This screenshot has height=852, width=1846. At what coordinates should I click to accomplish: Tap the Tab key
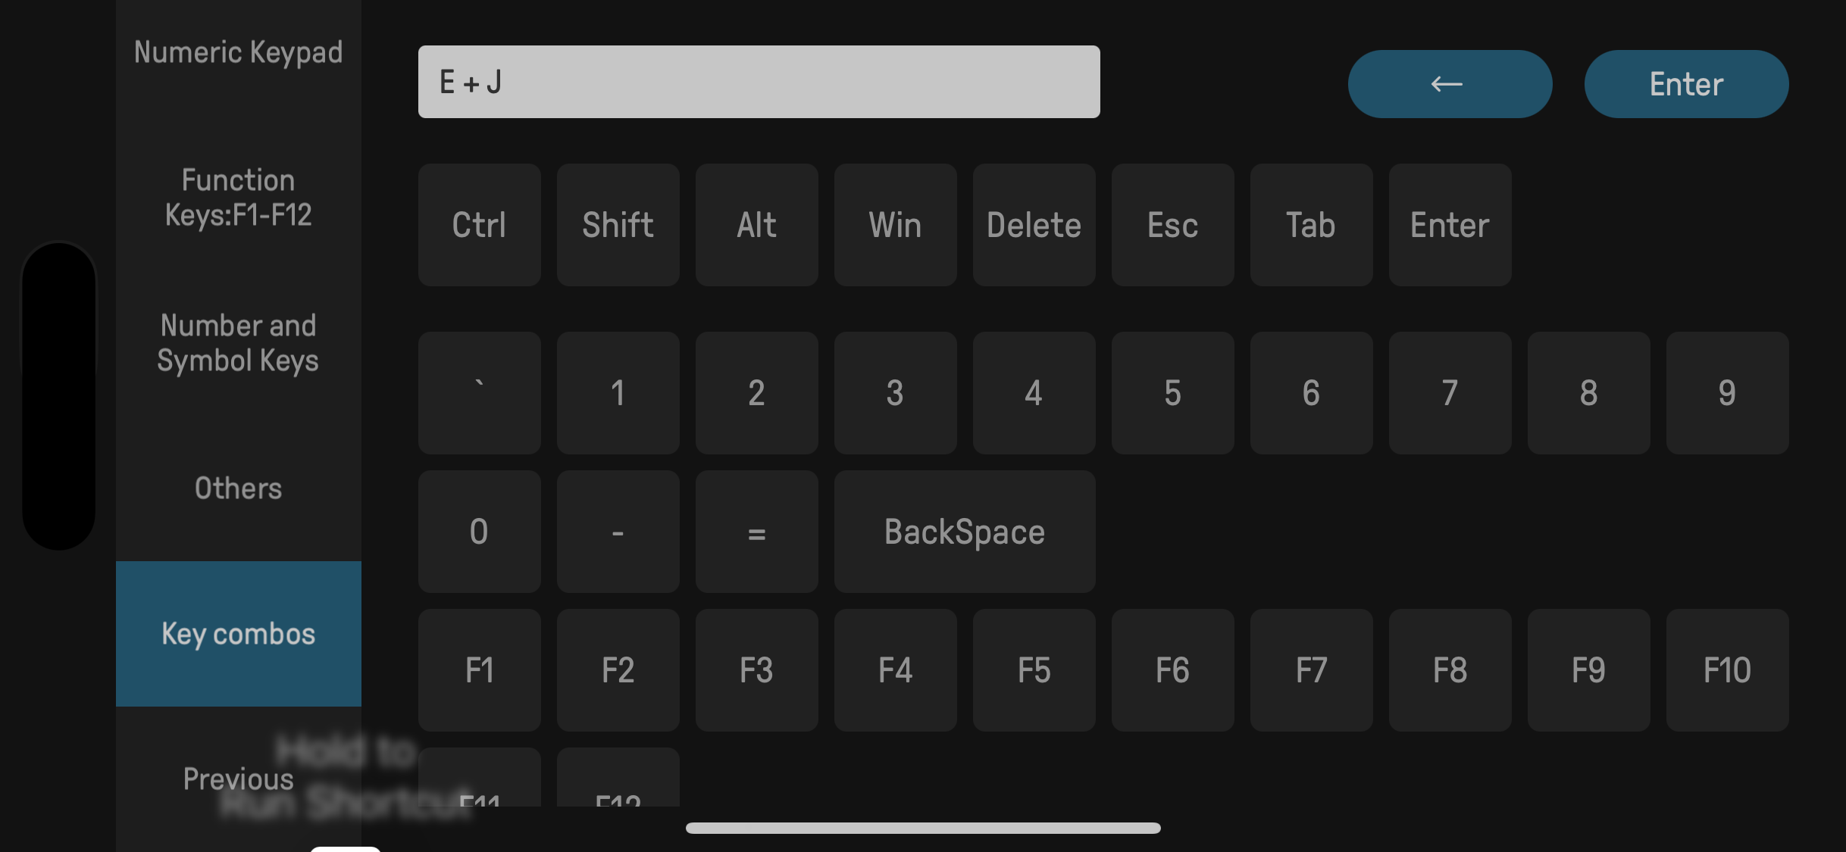[x=1311, y=225]
